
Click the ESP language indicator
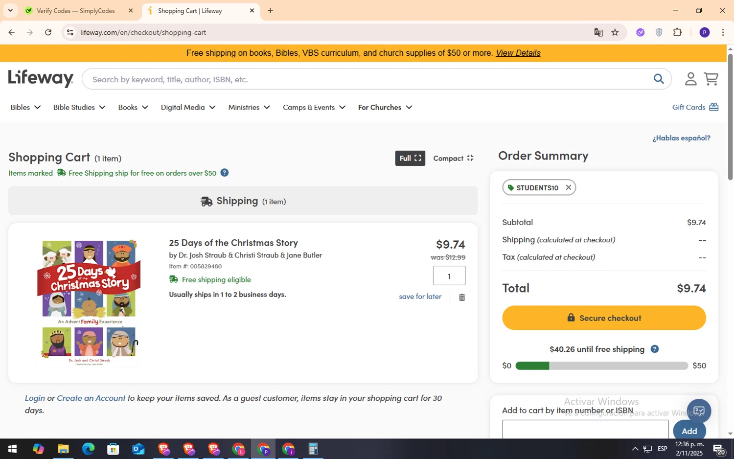pos(663,449)
